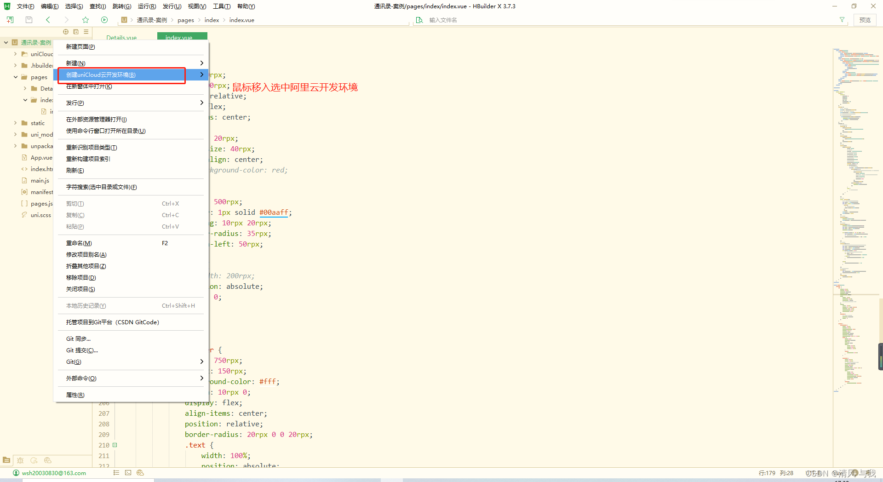Choose 字符搜索(选中目录或文件)(F) entry
This screenshot has width=883, height=482.
coord(131,187)
